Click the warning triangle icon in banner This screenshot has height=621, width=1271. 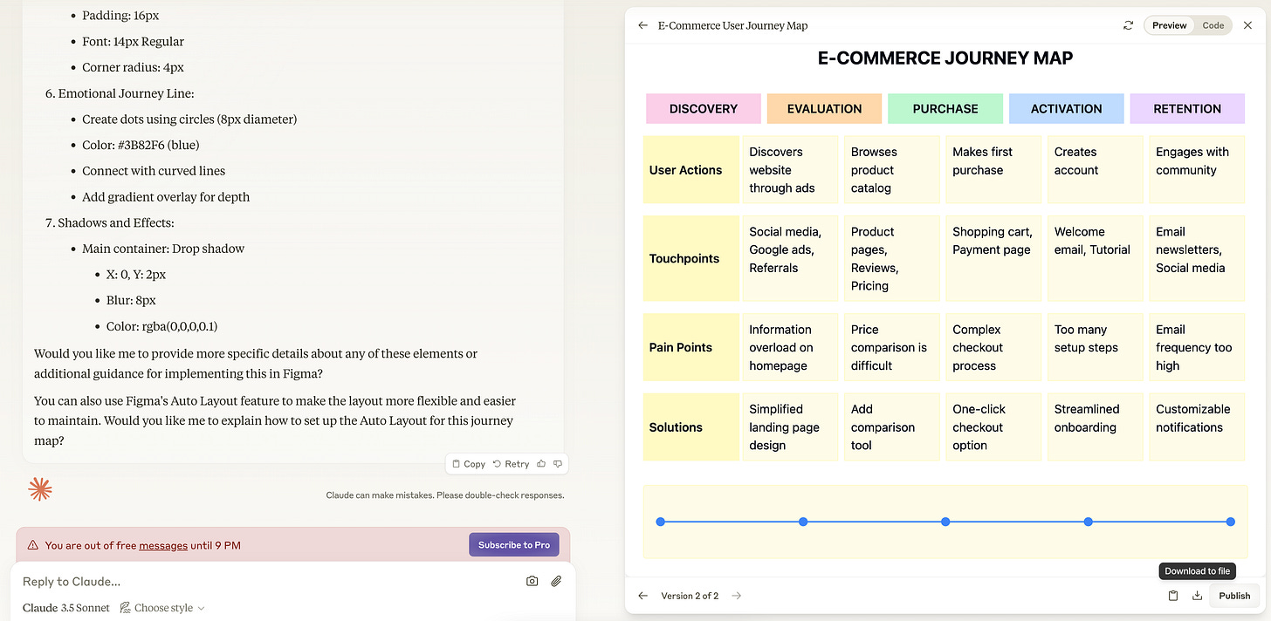[33, 545]
